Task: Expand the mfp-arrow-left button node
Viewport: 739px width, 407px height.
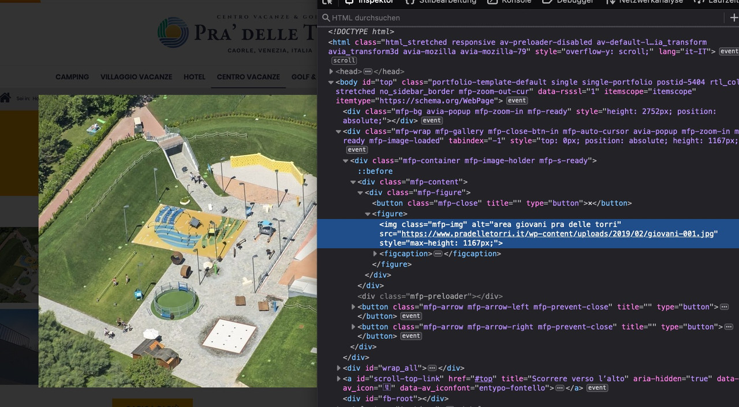Action: click(x=353, y=307)
